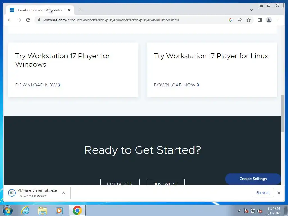Click DOWNLOAD NOW for Windows Player
The height and width of the screenshot is (216, 288).
click(x=38, y=85)
